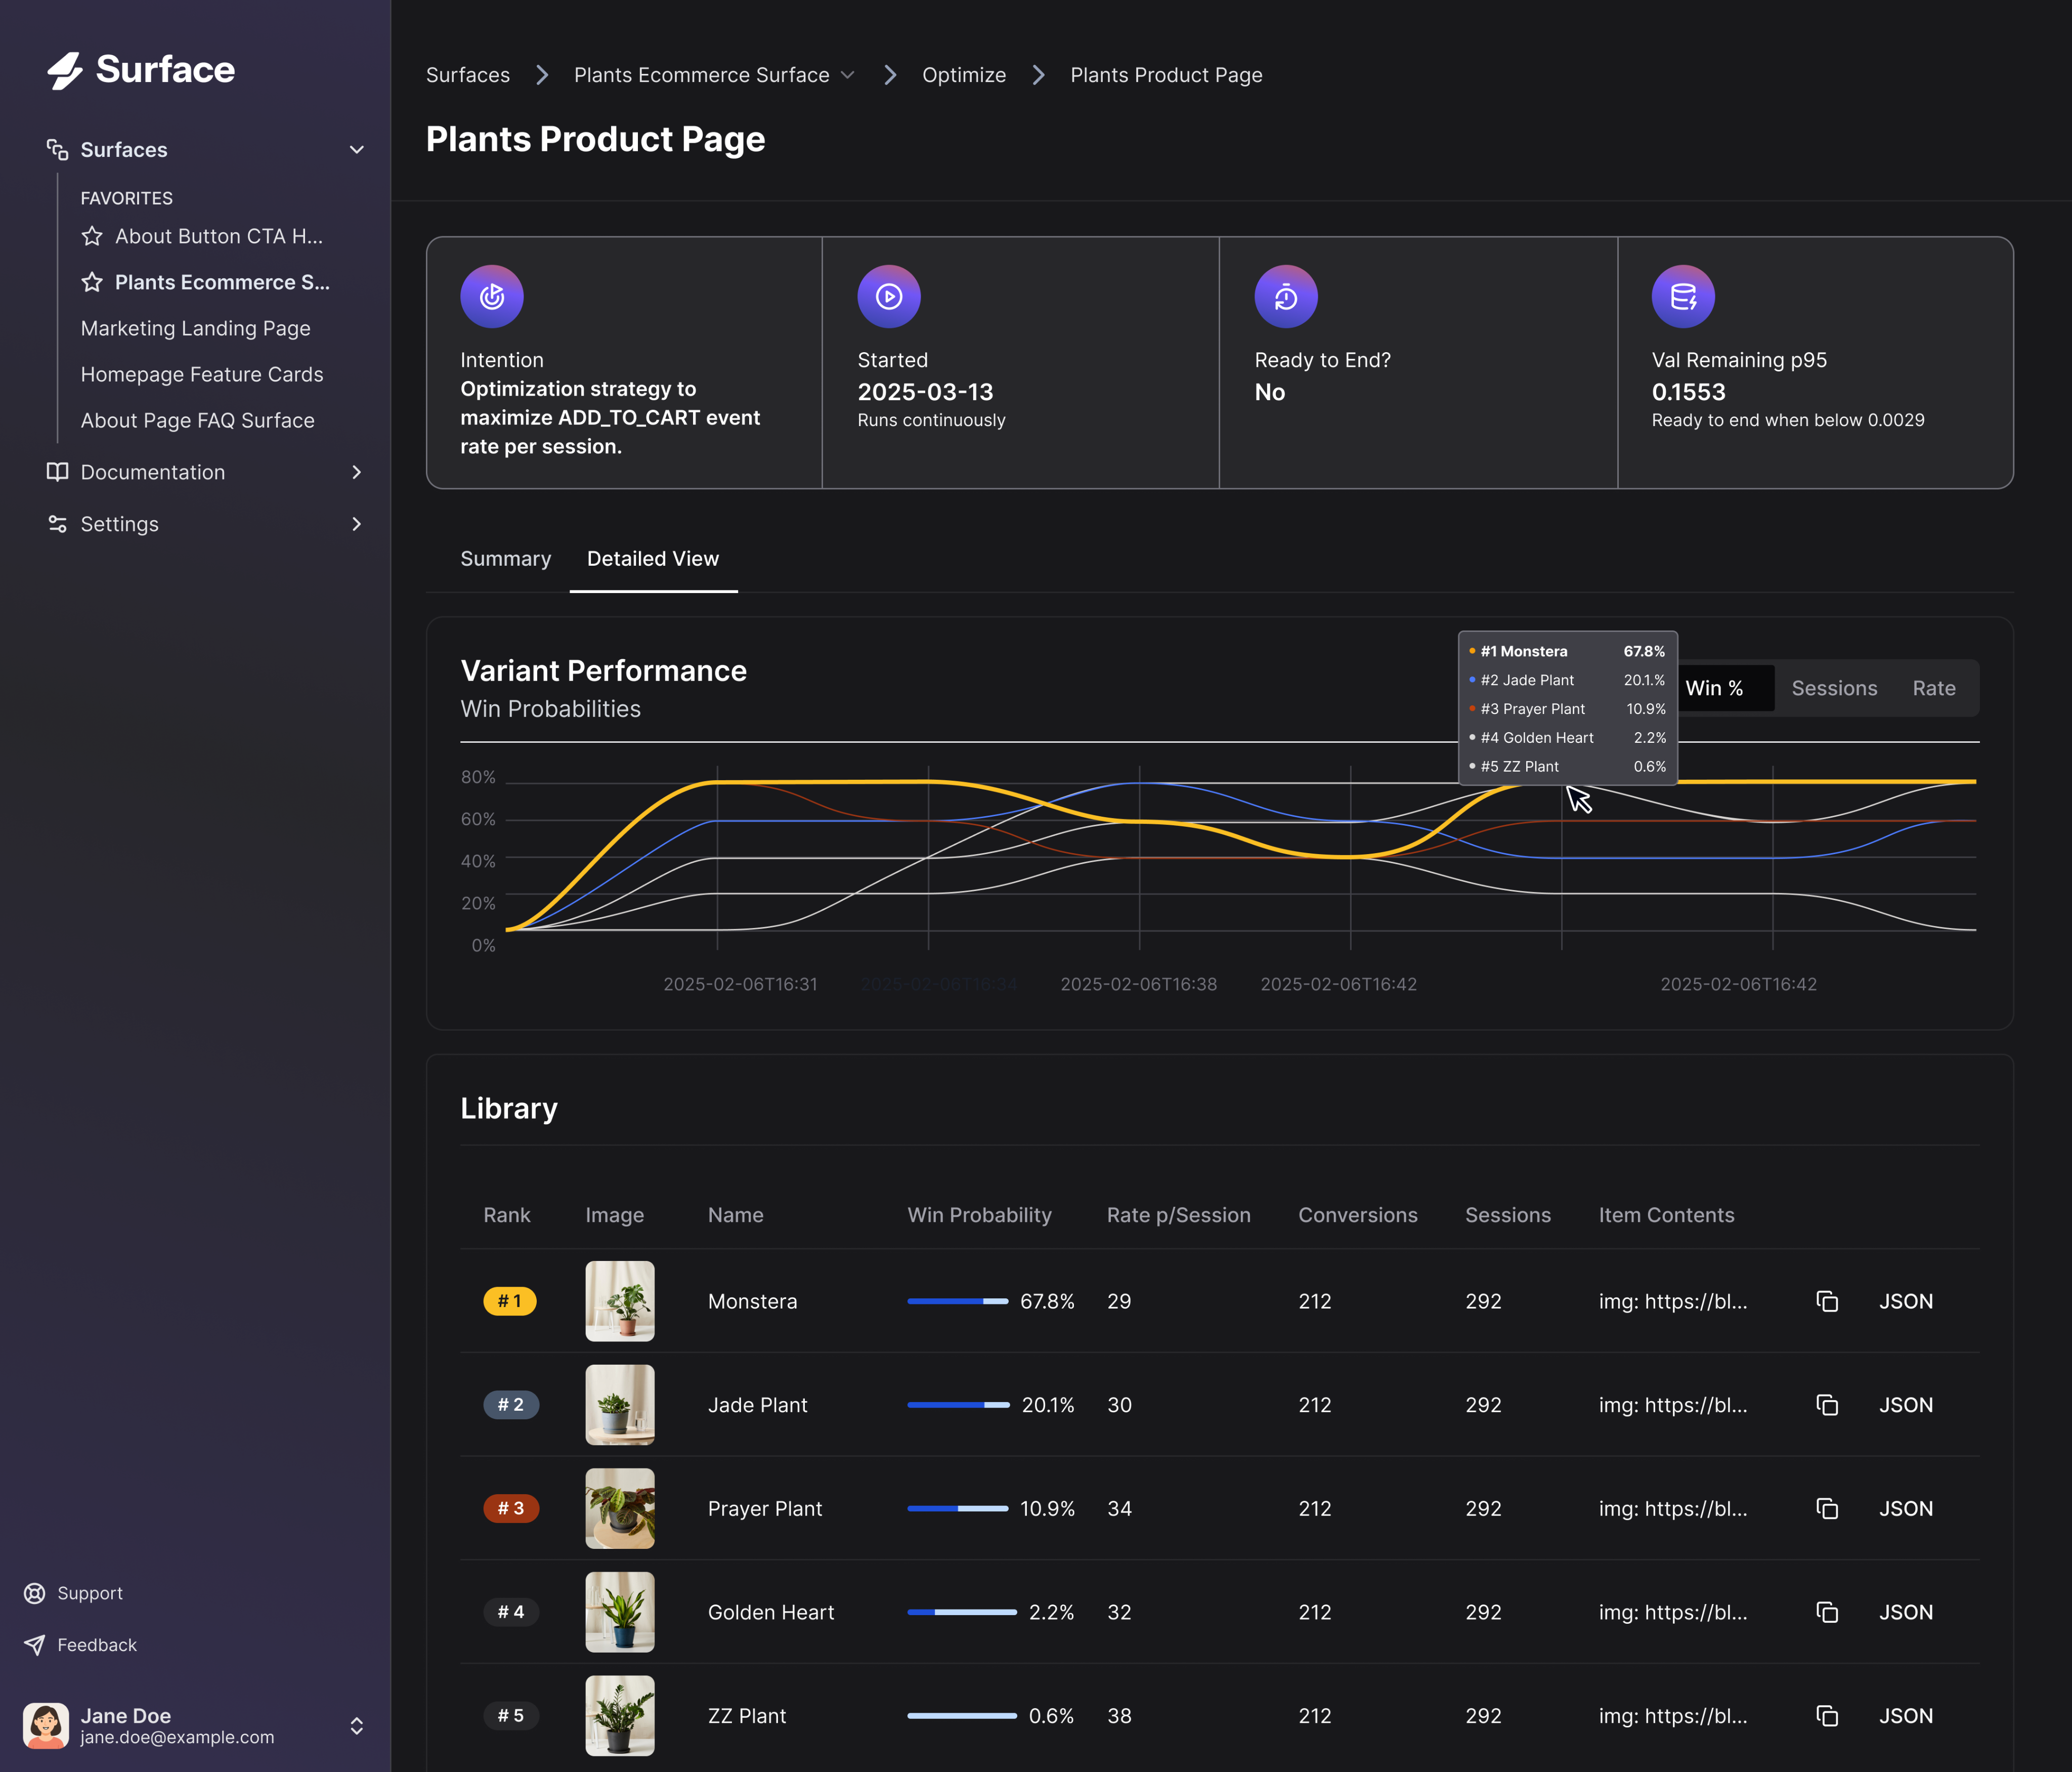The width and height of the screenshot is (2072, 1772).
Task: Click the Surface logo icon
Action: (65, 70)
